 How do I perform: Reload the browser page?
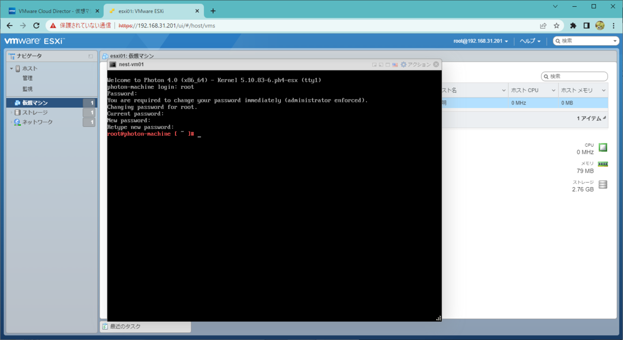tap(36, 25)
